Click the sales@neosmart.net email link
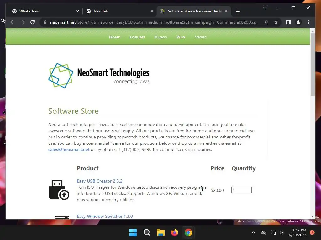This screenshot has width=321, height=240. pyautogui.click(x=69, y=149)
